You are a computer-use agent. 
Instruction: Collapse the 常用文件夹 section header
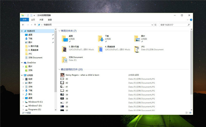tap(59, 31)
